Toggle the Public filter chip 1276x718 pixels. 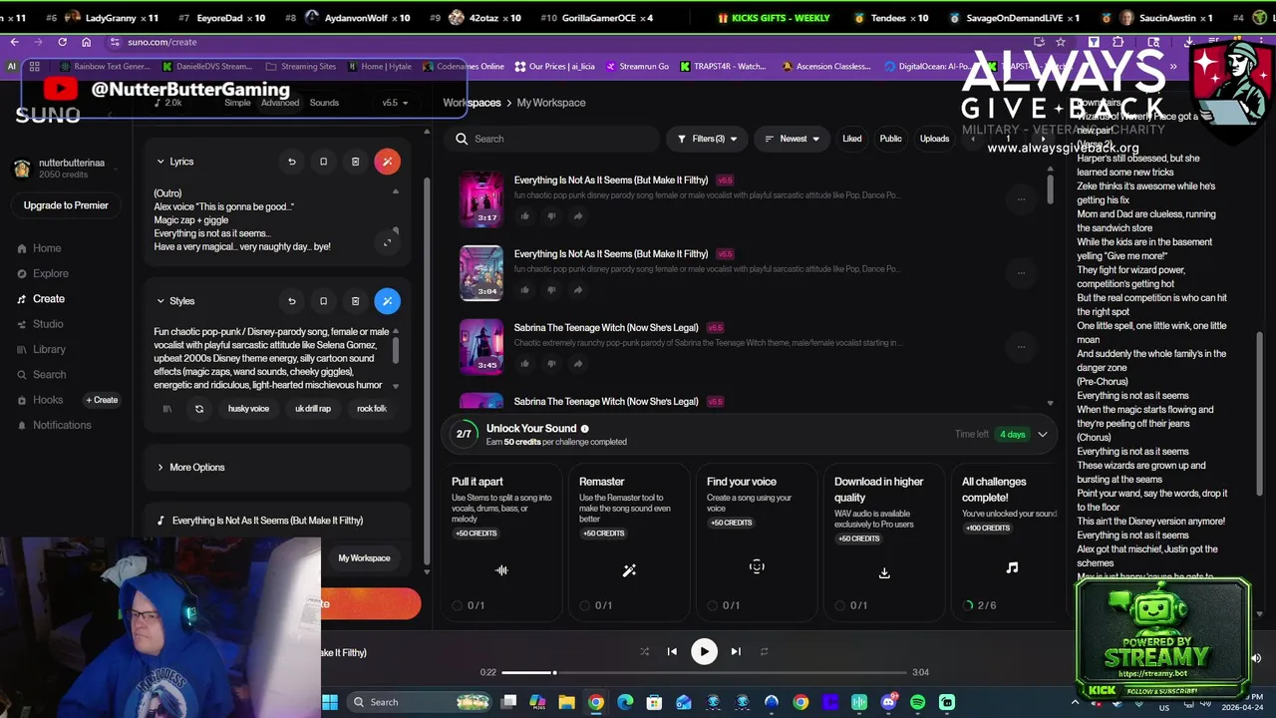pyautogui.click(x=890, y=139)
